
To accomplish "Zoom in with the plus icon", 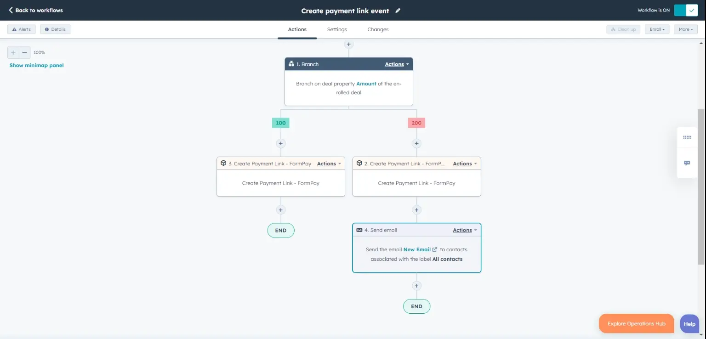I will [x=12, y=52].
